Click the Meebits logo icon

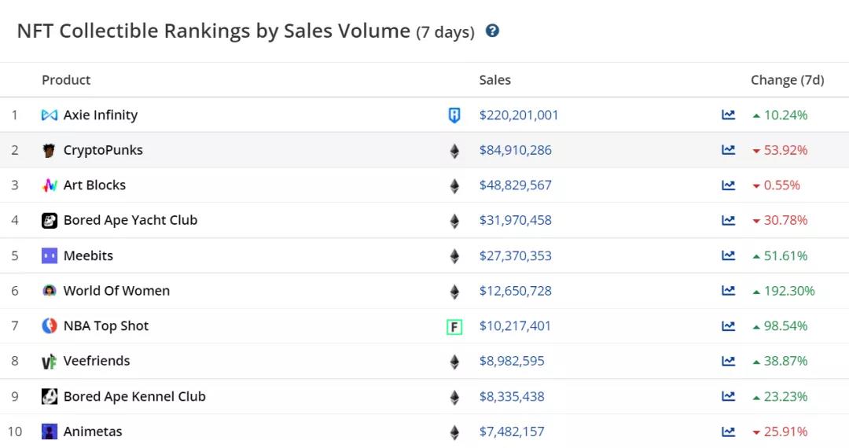(50, 255)
